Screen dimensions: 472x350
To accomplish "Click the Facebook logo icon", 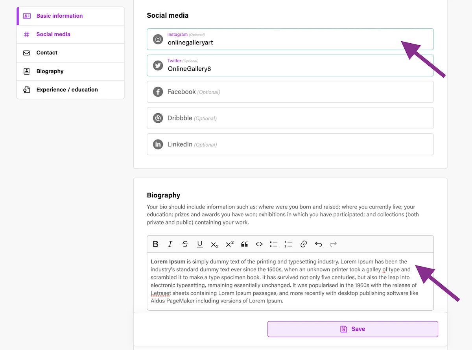I will [x=158, y=92].
